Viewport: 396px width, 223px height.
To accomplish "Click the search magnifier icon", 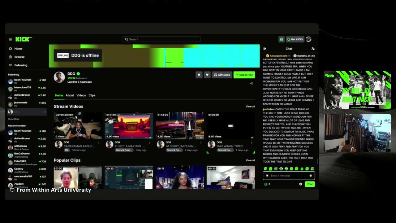I will pyautogui.click(x=126, y=39).
